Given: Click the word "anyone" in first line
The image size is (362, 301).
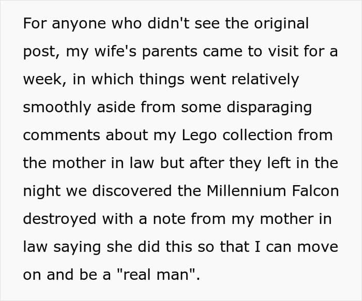Looking at the screenshot, I should pyautogui.click(x=79, y=24).
